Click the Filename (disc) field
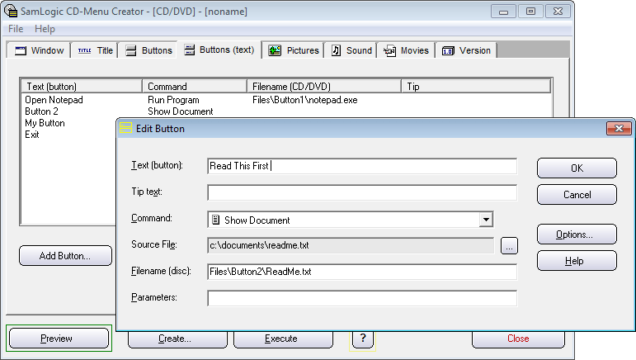The height and width of the screenshot is (360, 636). click(x=362, y=272)
